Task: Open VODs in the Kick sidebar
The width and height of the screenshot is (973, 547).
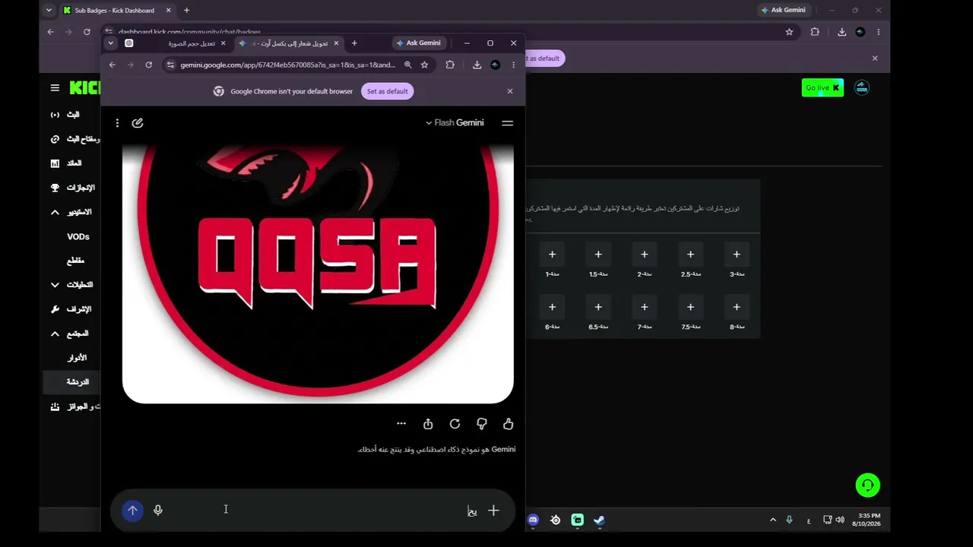Action: (78, 237)
